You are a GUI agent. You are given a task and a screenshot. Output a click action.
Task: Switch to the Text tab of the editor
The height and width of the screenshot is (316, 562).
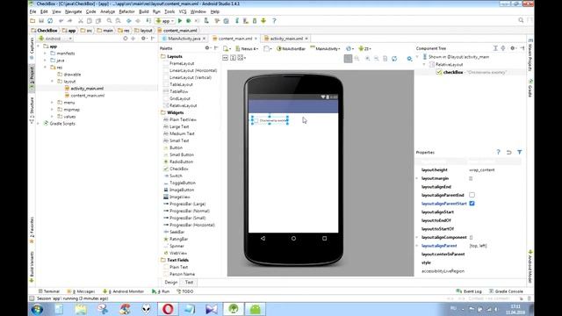pyautogui.click(x=189, y=283)
